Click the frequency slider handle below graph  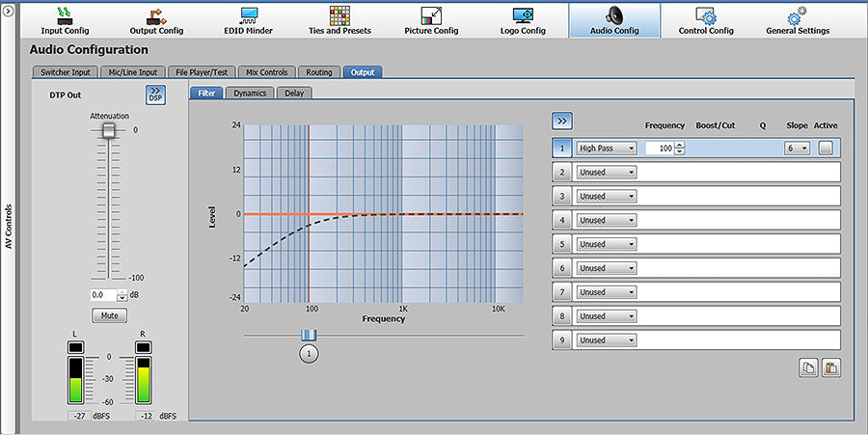(x=309, y=335)
